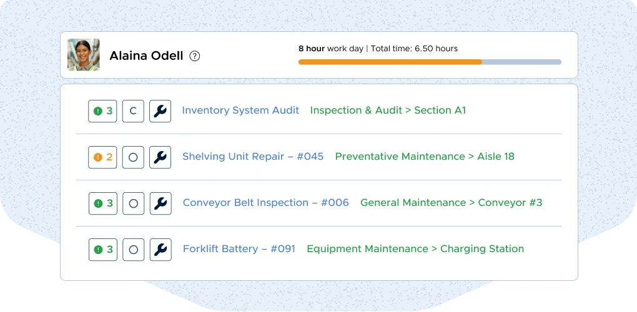The image size is (637, 312).
Task: Toggle the status circle for Conveyor Belt Inspection
Action: (133, 203)
